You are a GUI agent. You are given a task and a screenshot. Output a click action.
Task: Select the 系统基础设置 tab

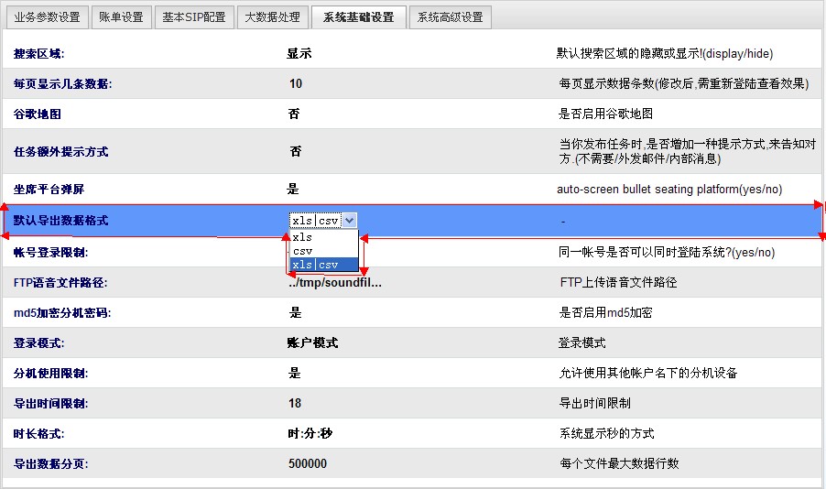click(x=358, y=16)
